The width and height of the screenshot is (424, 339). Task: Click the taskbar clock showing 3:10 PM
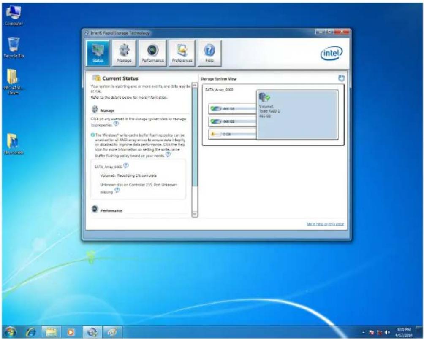[x=404, y=332]
